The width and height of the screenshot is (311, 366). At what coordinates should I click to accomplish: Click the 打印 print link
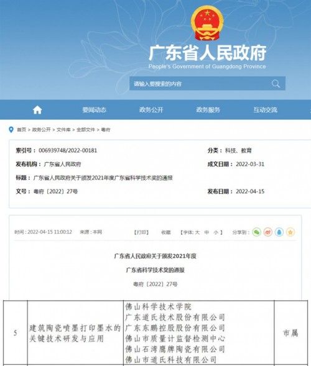click(142, 232)
